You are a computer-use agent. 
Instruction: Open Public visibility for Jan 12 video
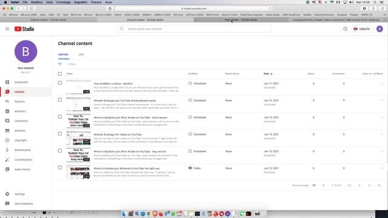coord(195,168)
